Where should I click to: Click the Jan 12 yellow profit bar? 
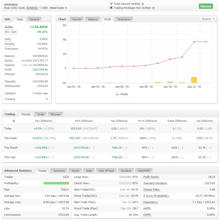pos(194,80)
